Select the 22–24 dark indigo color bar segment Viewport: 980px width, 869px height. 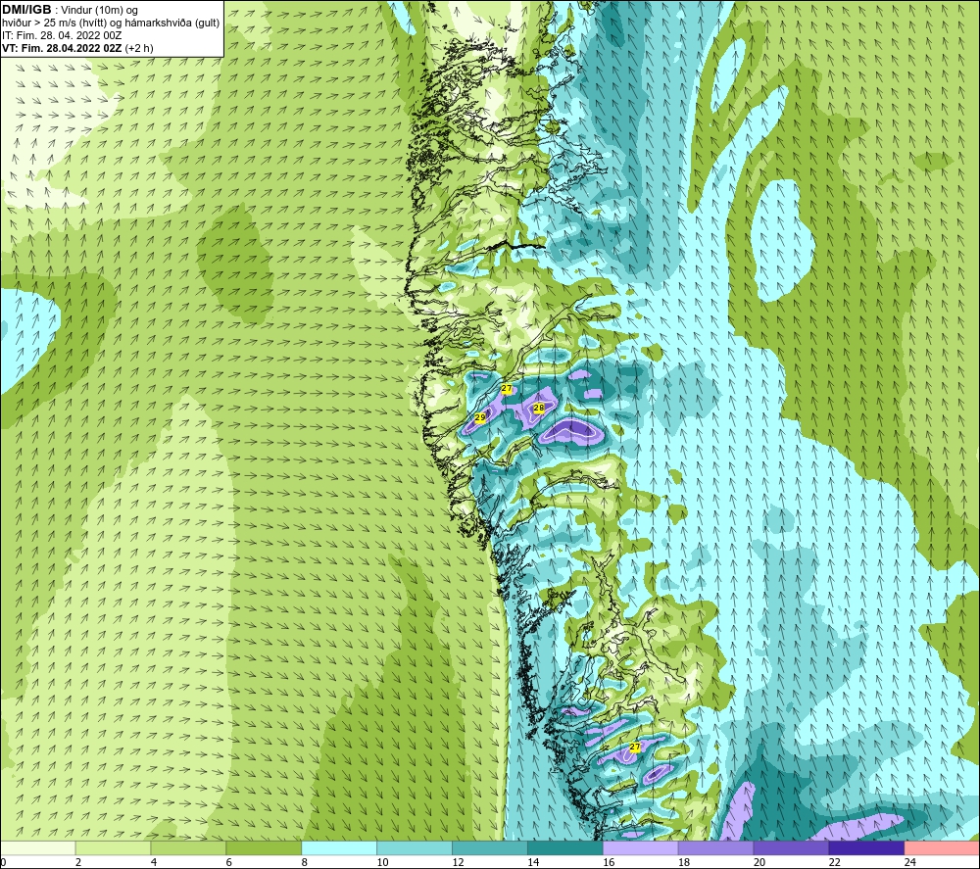tap(866, 847)
